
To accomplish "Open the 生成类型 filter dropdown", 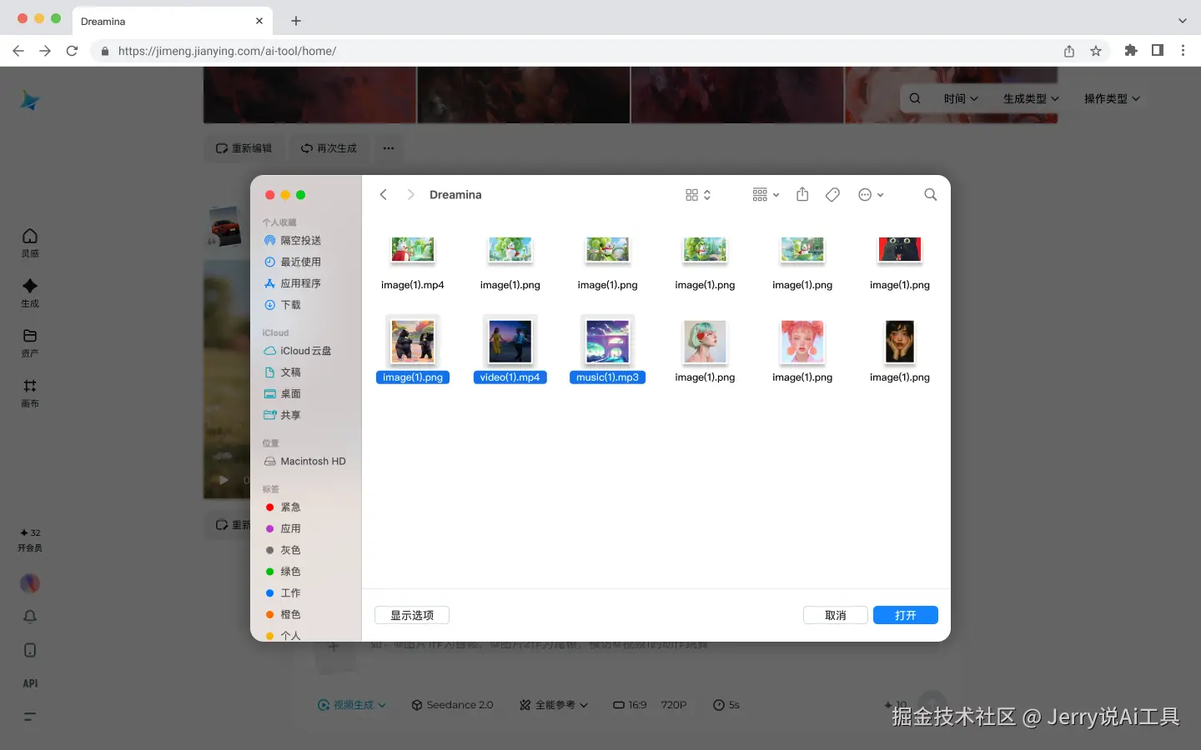I will 1031,98.
